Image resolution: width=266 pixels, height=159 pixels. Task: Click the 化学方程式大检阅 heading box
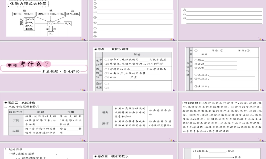[28, 4]
